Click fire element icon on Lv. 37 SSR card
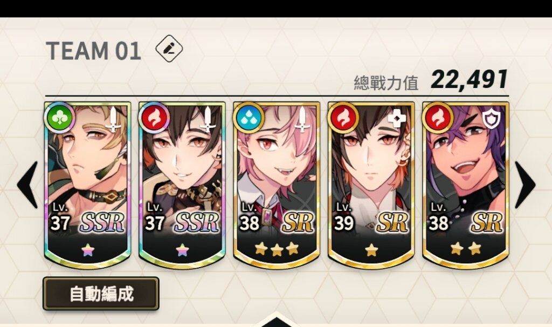The image size is (552, 327). point(154,118)
